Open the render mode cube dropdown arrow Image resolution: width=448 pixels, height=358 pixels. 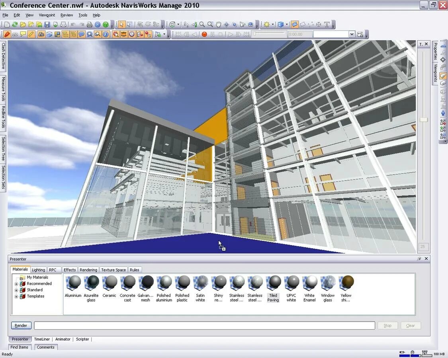[287, 25]
